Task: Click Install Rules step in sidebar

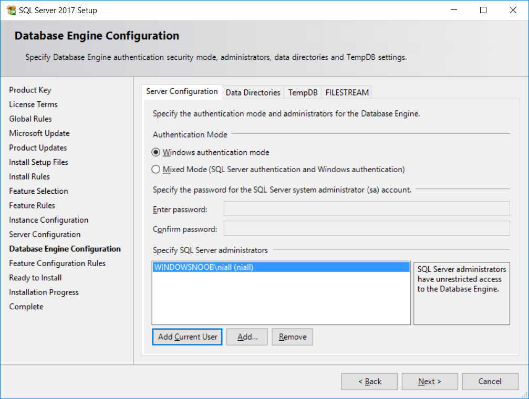Action: tap(29, 177)
